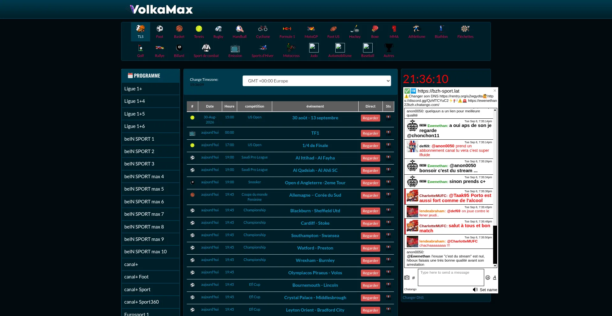
Task: Open the Automobilisme category icon
Action: [x=340, y=48]
